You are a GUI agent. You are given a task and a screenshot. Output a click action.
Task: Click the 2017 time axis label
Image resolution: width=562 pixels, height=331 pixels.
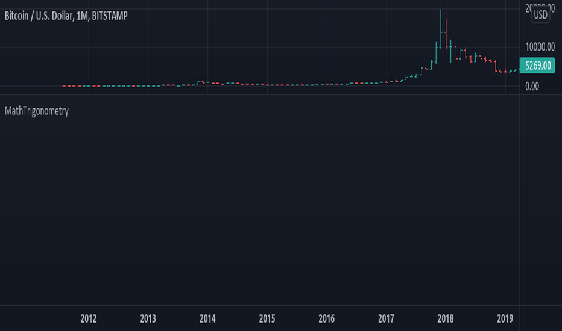[386, 318]
